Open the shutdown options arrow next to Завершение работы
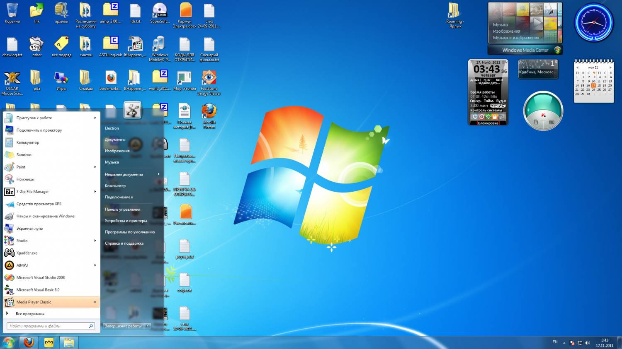 pos(147,326)
